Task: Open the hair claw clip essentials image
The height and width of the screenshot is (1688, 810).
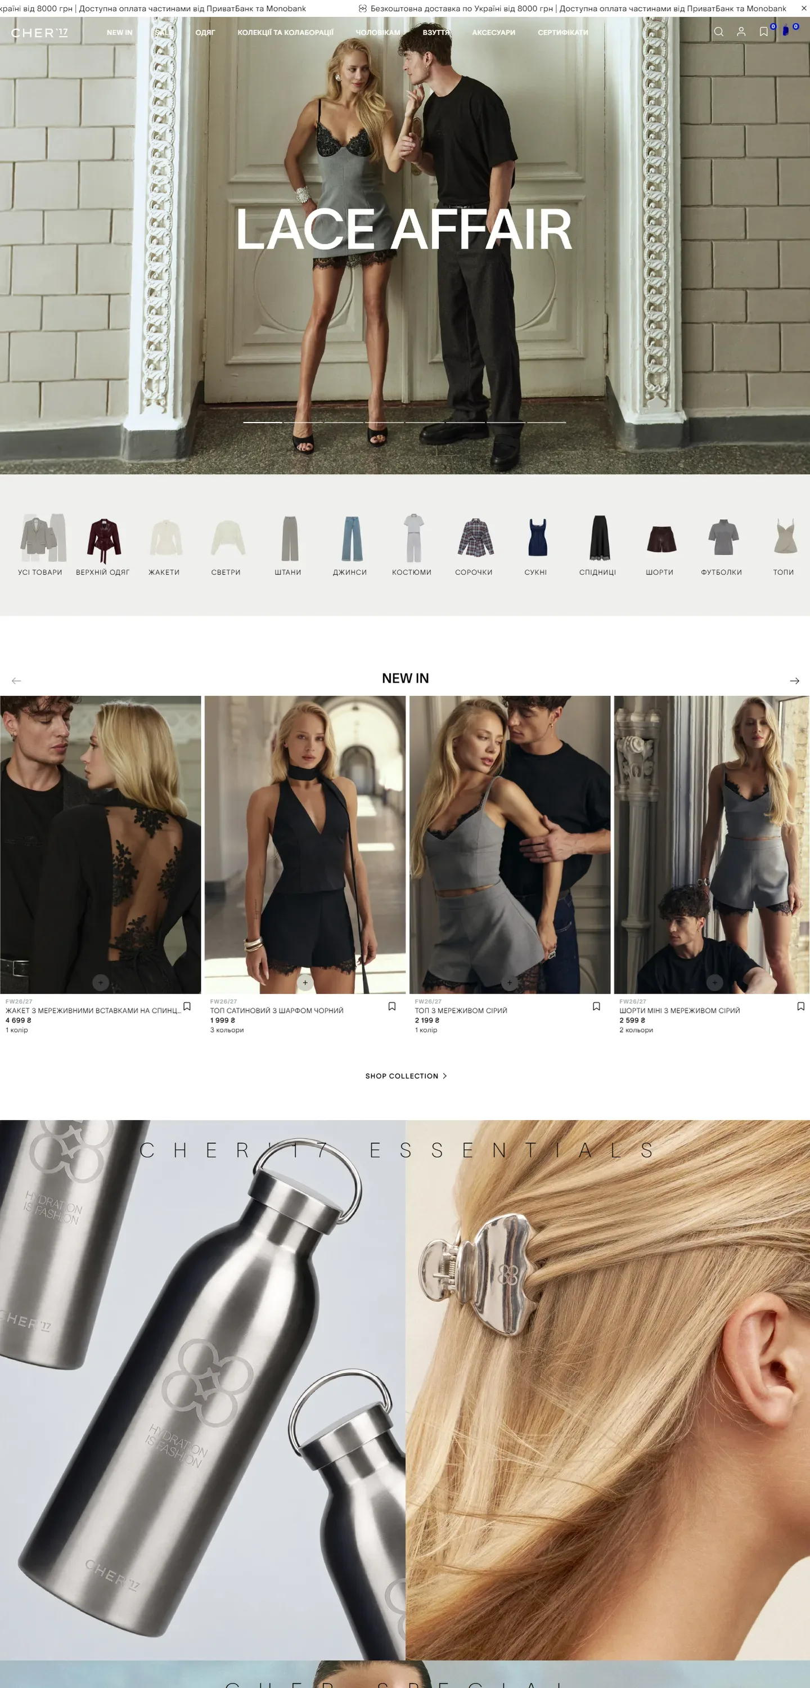Action: point(607,1389)
